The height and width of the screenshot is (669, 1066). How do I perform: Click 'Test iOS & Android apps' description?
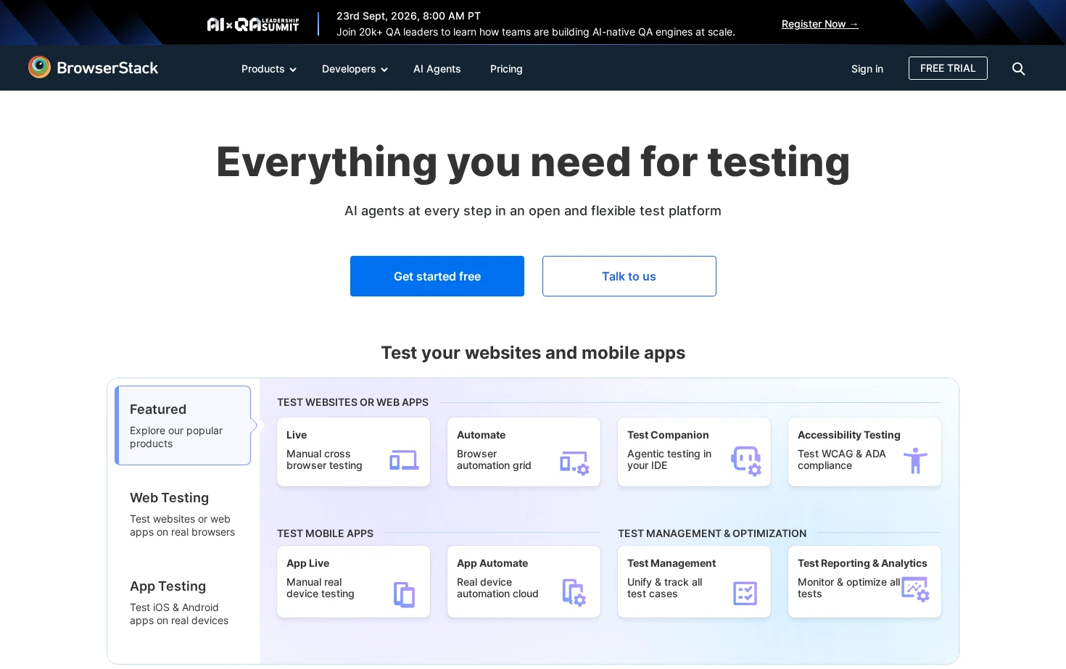point(179,614)
